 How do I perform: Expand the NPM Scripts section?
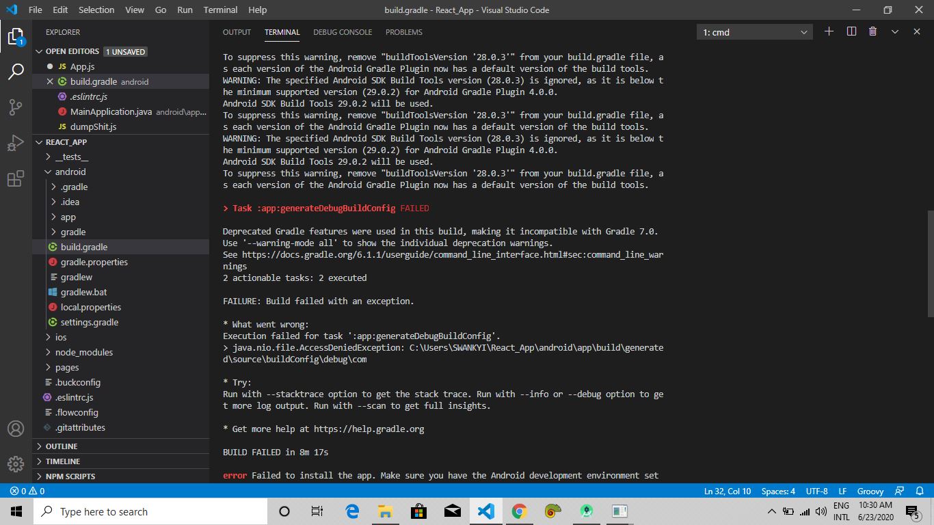(120, 476)
